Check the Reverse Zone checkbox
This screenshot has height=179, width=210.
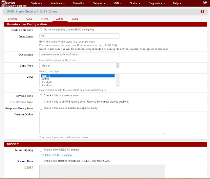point(41,96)
